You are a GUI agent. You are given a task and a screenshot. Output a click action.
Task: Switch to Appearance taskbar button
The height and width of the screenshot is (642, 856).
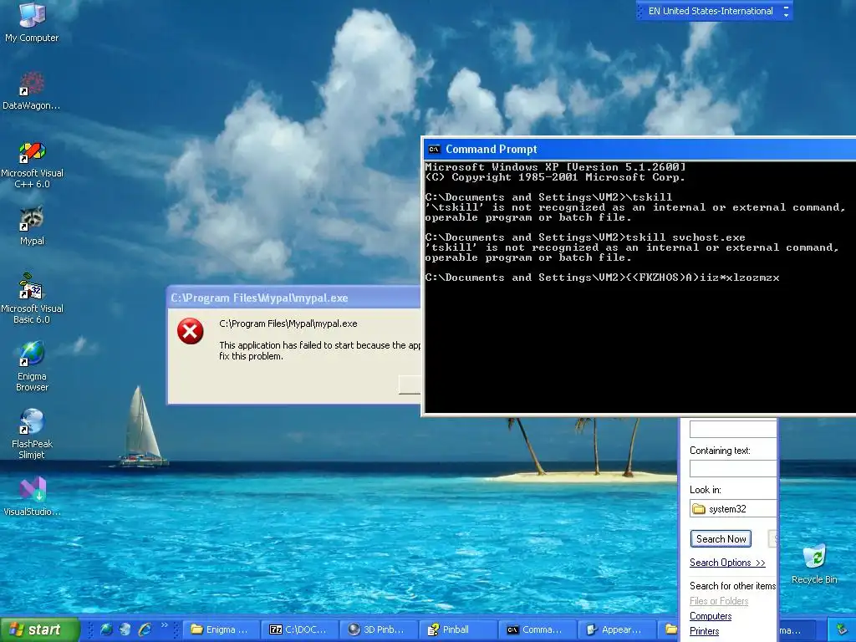[x=616, y=629]
